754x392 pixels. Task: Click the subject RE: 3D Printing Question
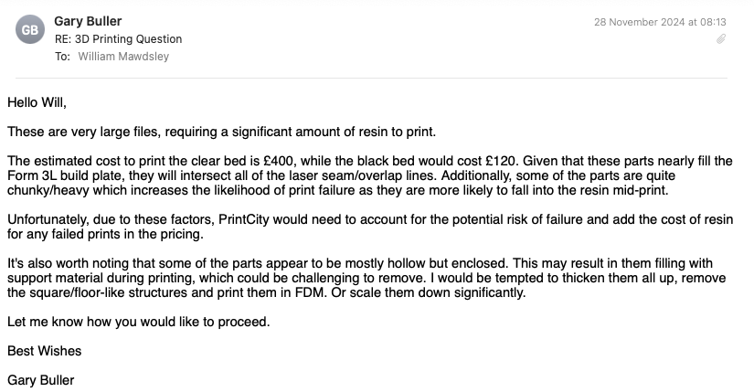[118, 39]
